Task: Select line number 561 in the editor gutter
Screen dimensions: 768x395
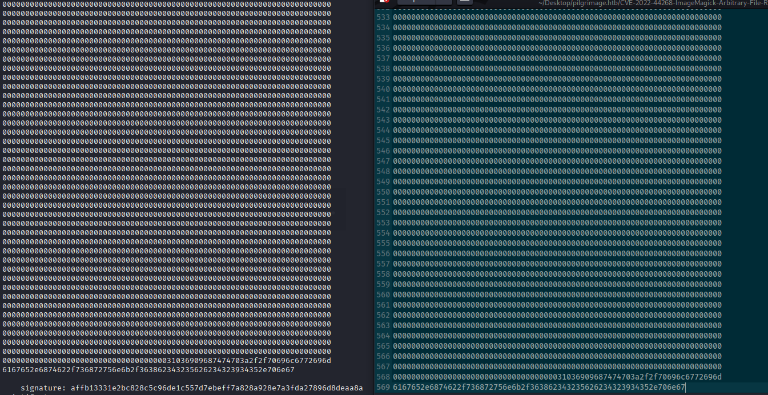Action: [x=383, y=305]
